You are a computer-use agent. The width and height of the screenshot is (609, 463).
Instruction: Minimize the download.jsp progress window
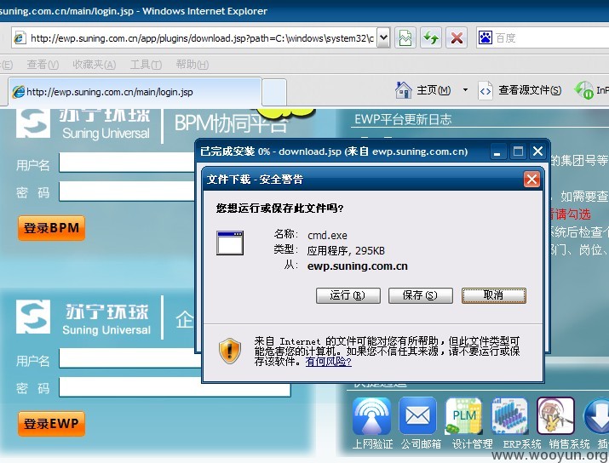pos(497,151)
